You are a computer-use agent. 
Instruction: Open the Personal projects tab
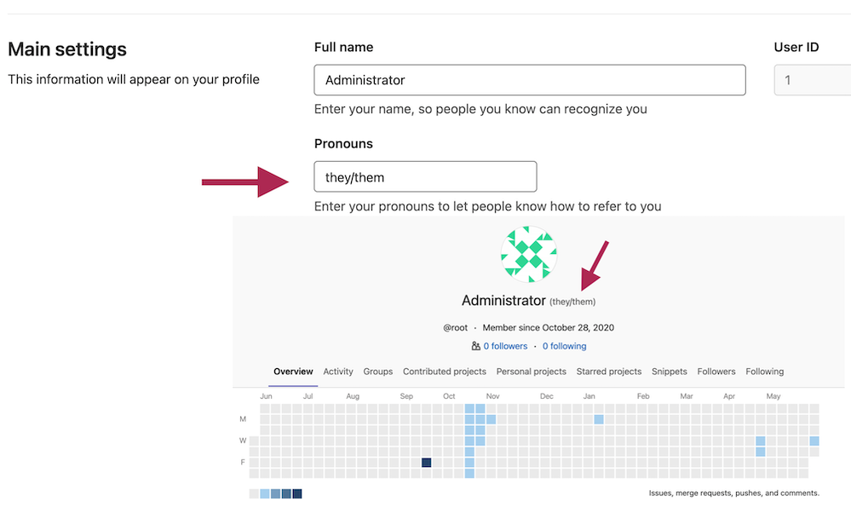pyautogui.click(x=531, y=372)
